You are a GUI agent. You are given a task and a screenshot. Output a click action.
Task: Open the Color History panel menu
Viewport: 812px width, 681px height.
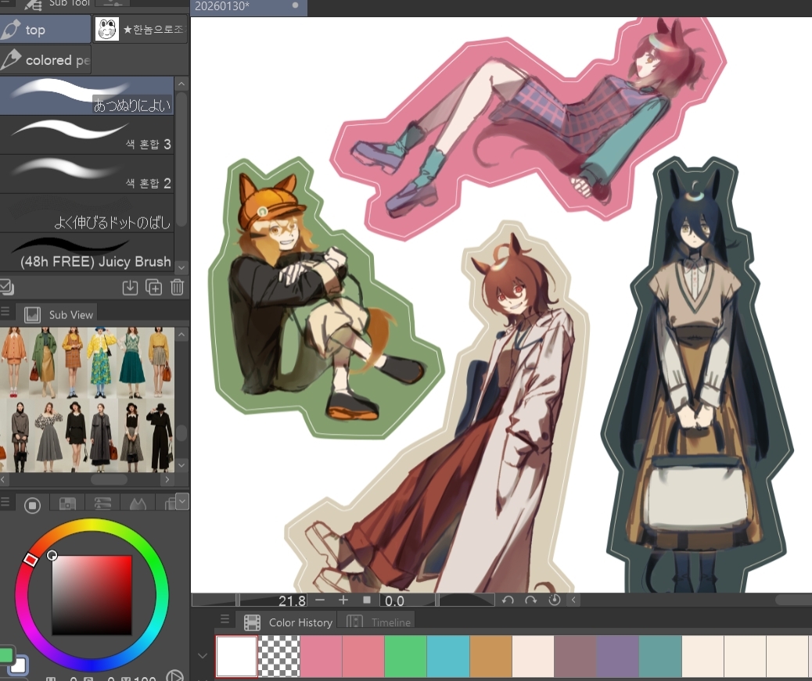click(x=225, y=621)
